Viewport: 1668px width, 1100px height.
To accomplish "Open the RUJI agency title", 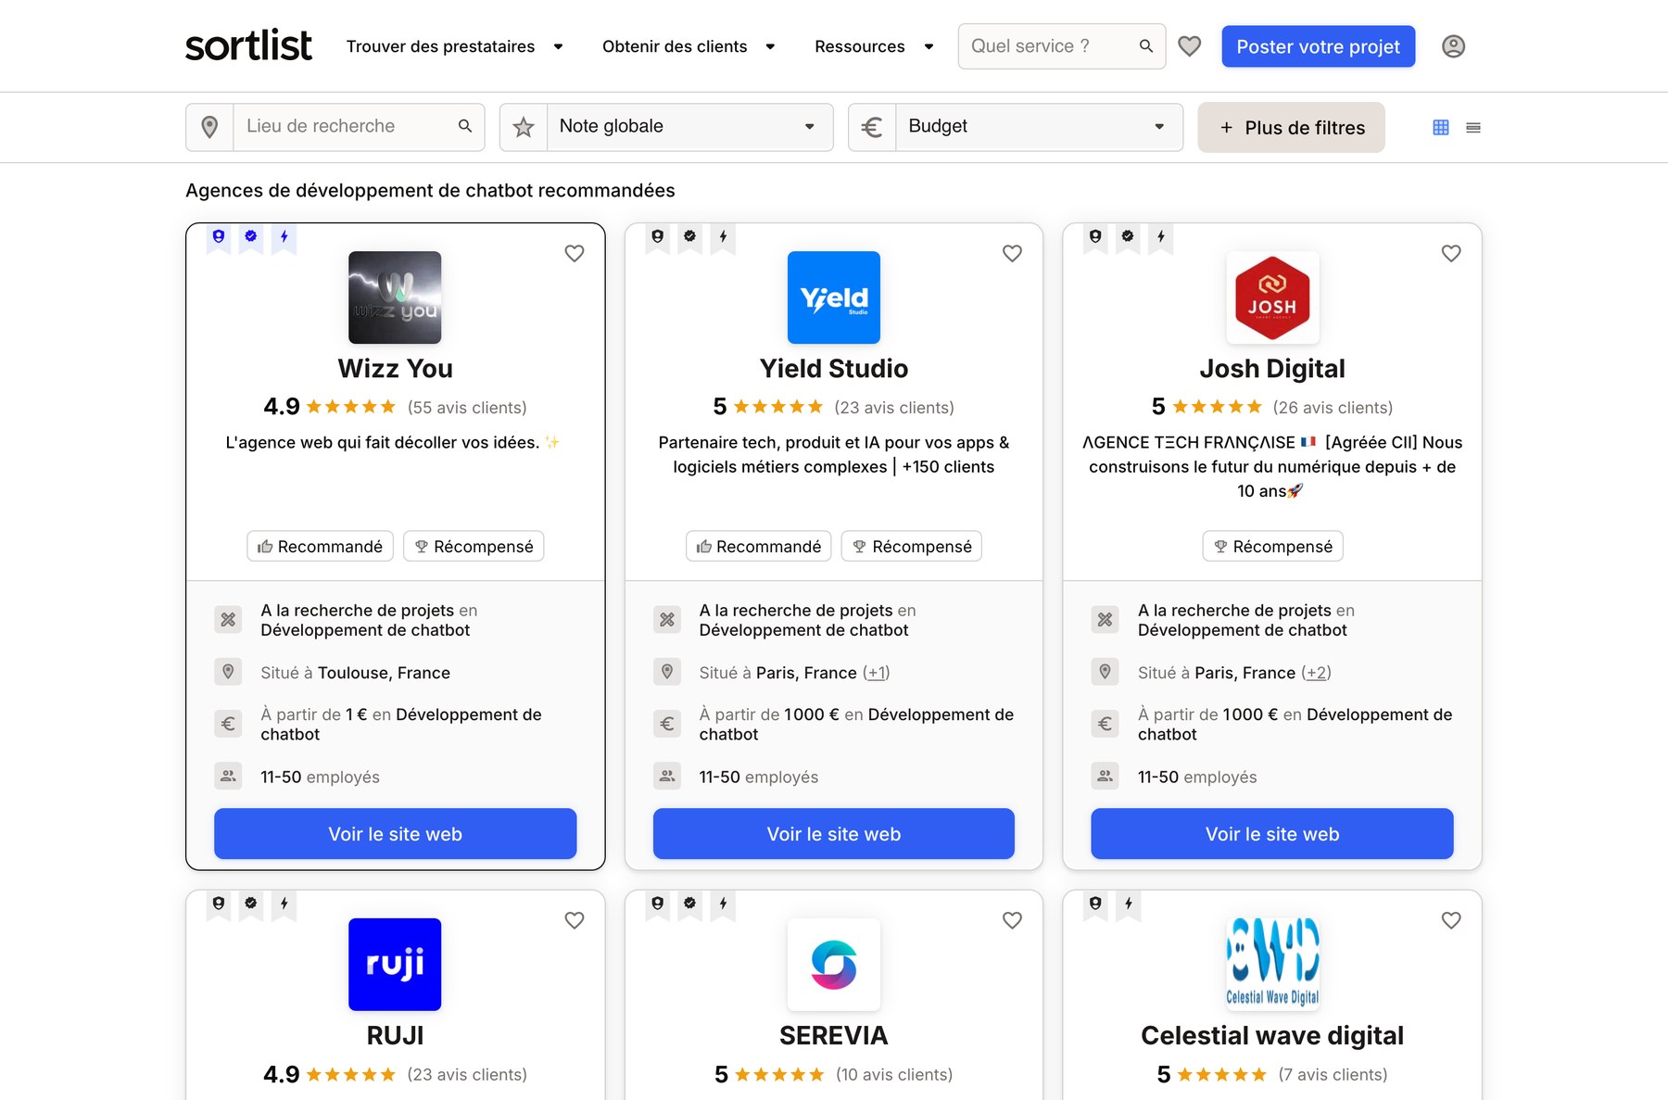I will click(395, 1036).
